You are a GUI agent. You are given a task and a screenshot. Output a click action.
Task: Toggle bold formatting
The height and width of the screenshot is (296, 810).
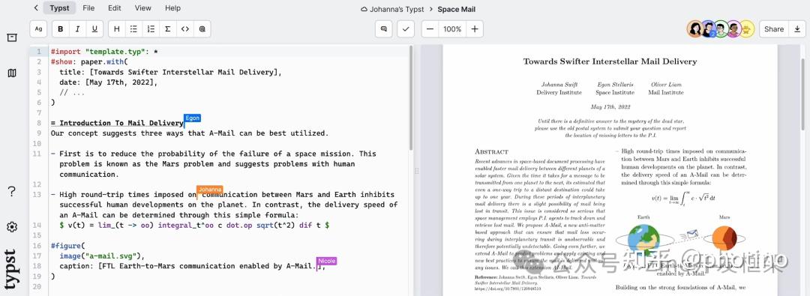61,29
